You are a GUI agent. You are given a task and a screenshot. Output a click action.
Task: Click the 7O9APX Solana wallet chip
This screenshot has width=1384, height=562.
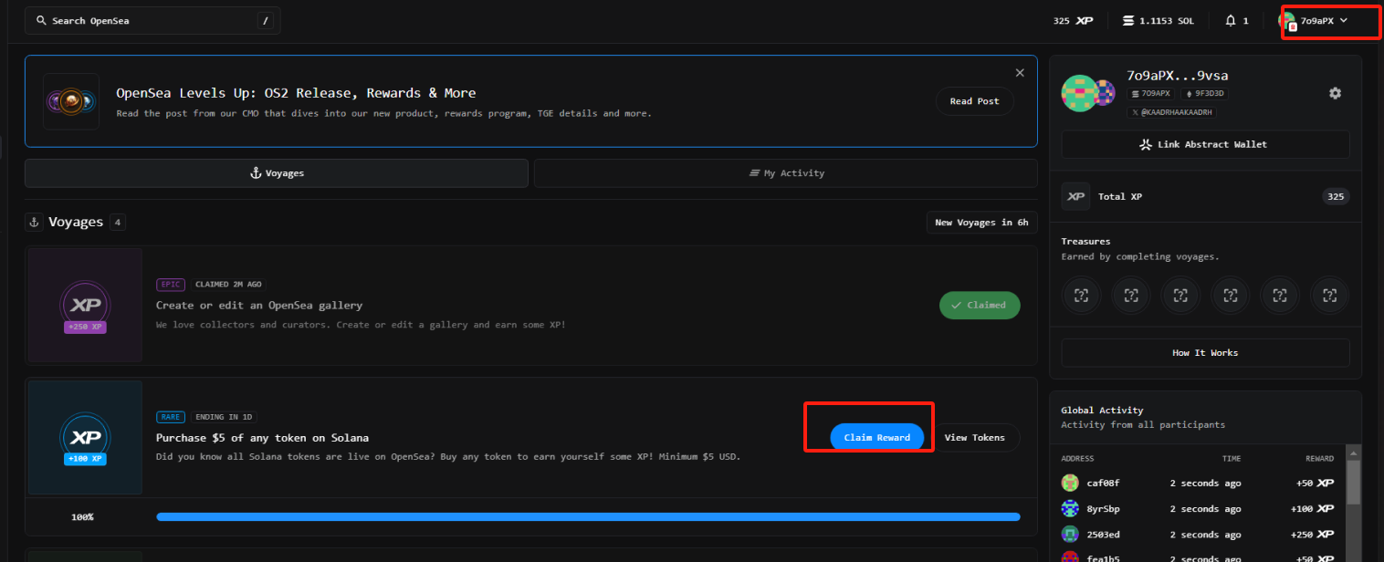pyautogui.click(x=1151, y=93)
